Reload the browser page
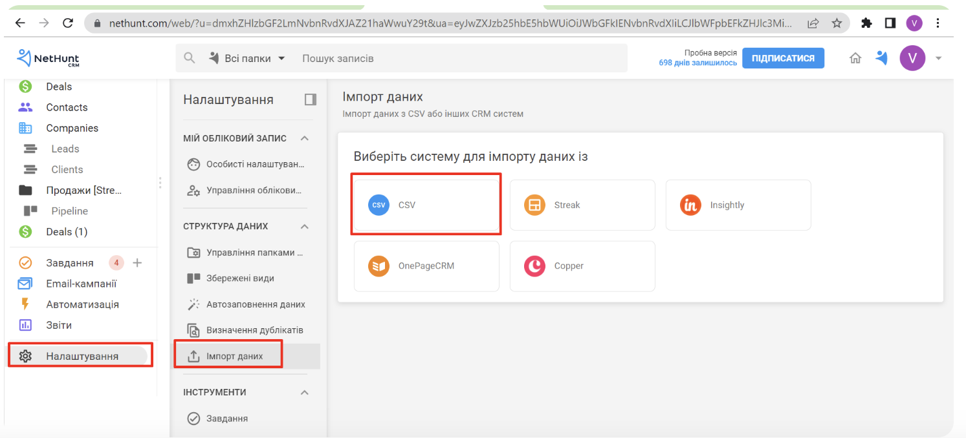The image size is (966, 438). (67, 23)
